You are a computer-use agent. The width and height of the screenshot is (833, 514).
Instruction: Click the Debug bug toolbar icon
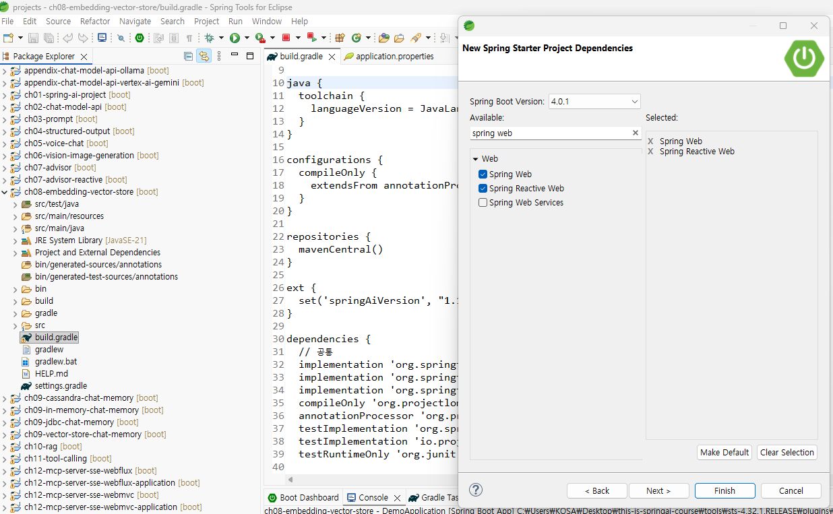[210, 38]
